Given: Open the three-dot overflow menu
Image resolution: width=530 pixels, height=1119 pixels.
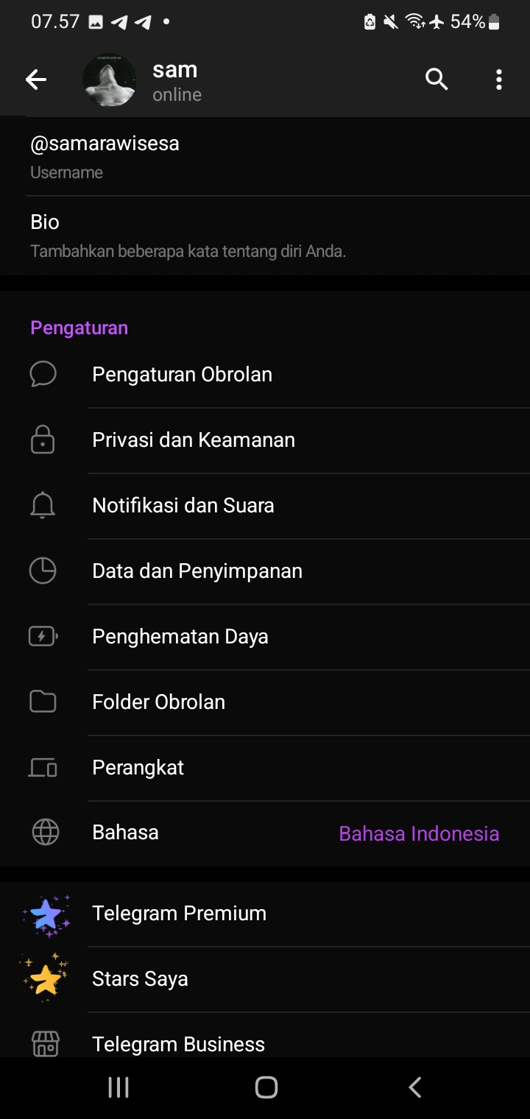Looking at the screenshot, I should point(499,80).
